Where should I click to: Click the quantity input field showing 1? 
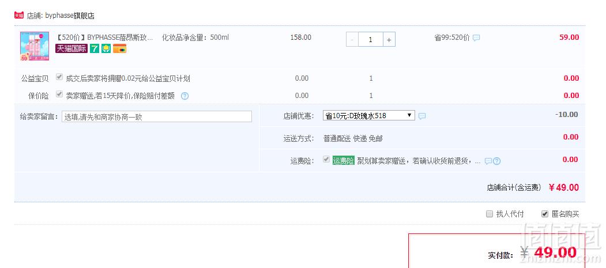click(x=371, y=39)
